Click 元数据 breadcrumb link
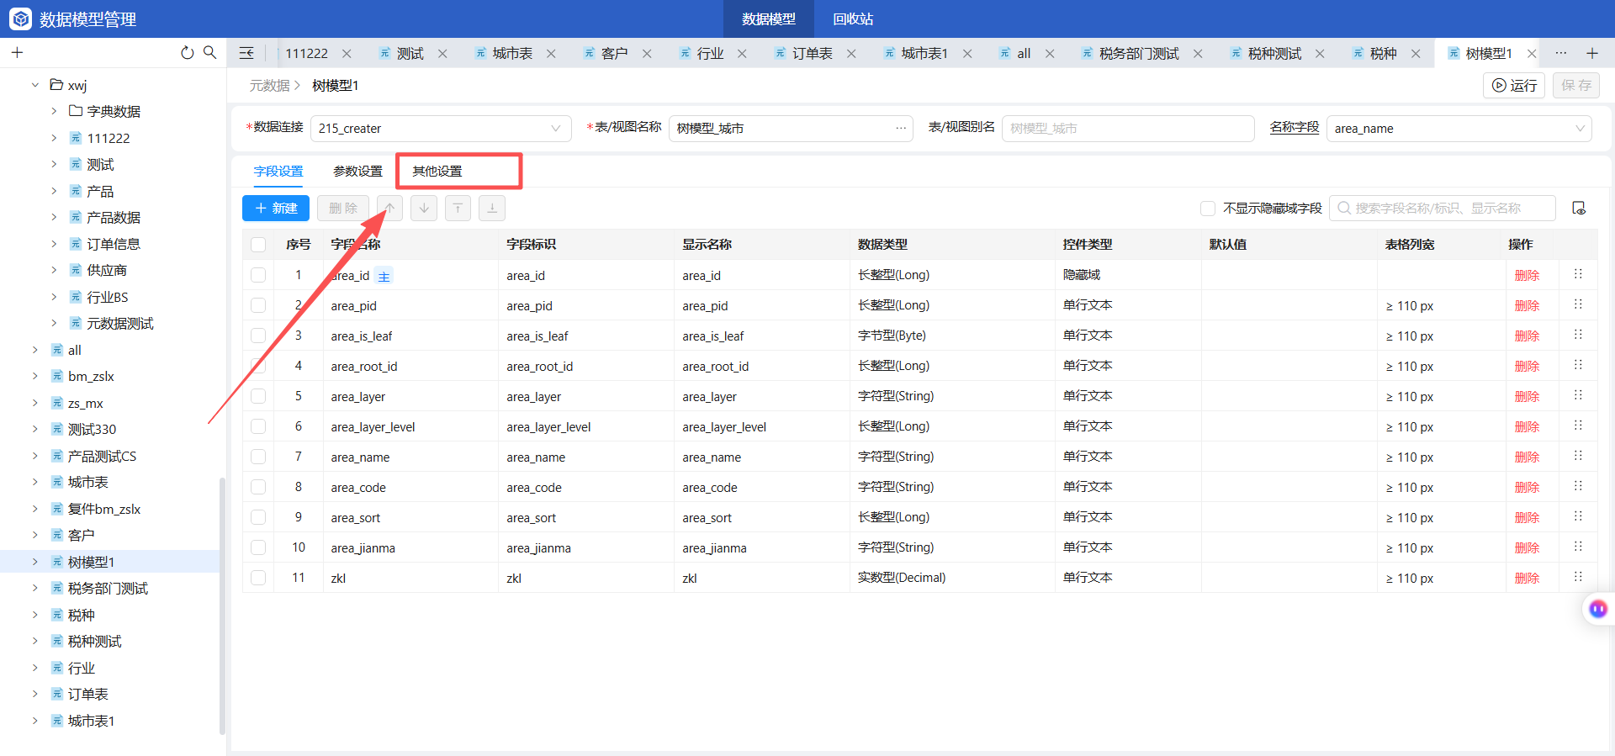Image resolution: width=1615 pixels, height=756 pixels. coord(269,85)
